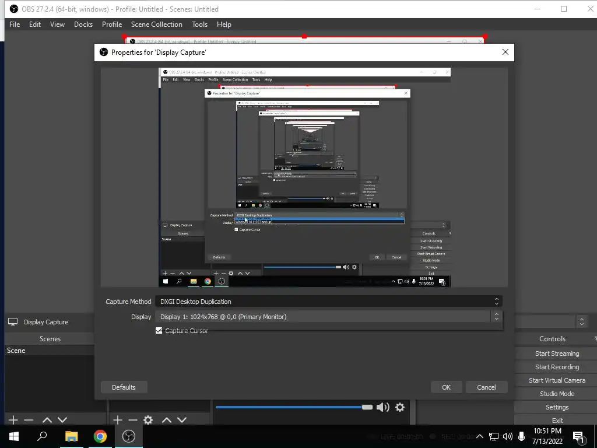Remove selected source with minus icon
This screenshot has width=597, height=448.
(x=132, y=420)
